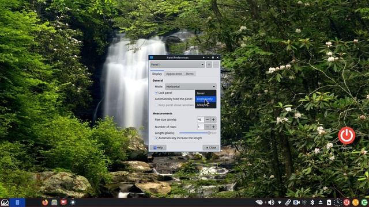Increase Number of rows with plus
This screenshot has height=207, width=369.
point(213,127)
